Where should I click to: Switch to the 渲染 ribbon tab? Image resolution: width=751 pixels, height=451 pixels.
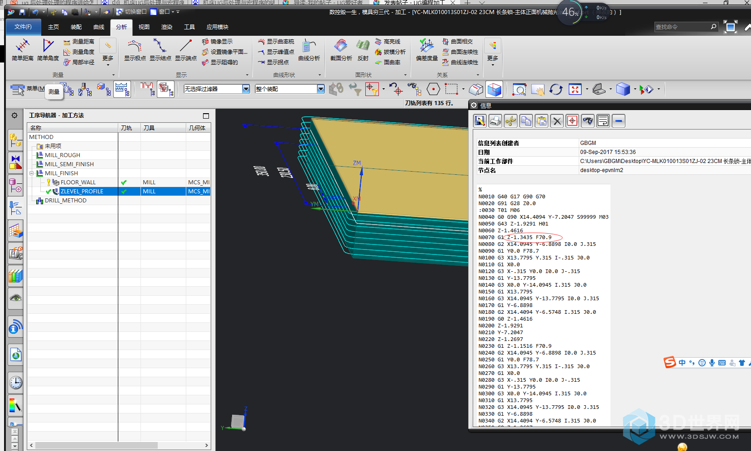click(167, 27)
